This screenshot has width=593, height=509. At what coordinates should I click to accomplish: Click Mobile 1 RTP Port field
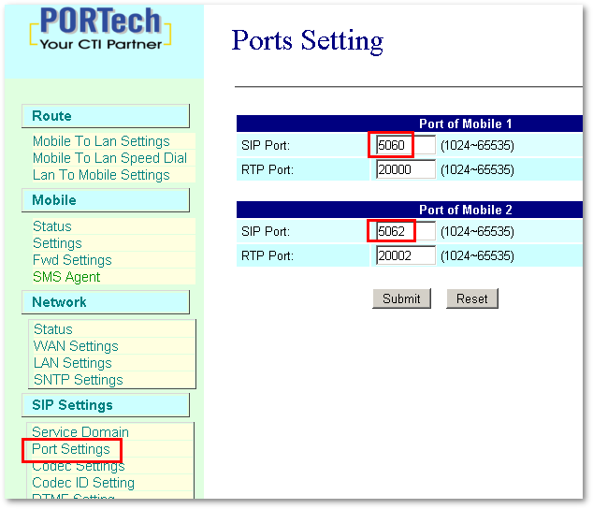click(x=405, y=169)
